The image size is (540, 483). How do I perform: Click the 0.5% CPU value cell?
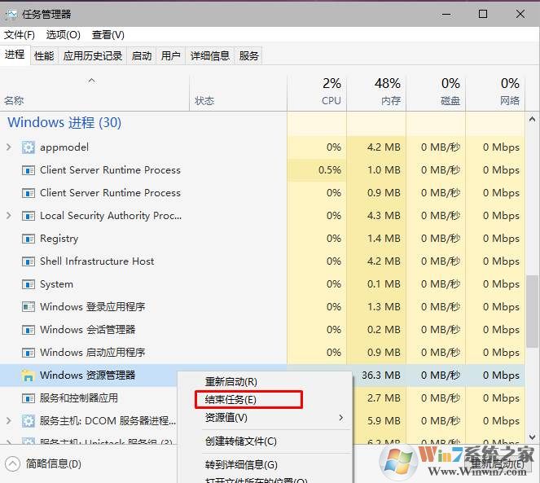tap(317, 170)
